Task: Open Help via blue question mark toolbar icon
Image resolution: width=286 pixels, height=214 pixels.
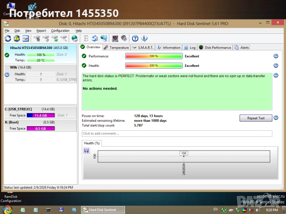Action: 135,38
